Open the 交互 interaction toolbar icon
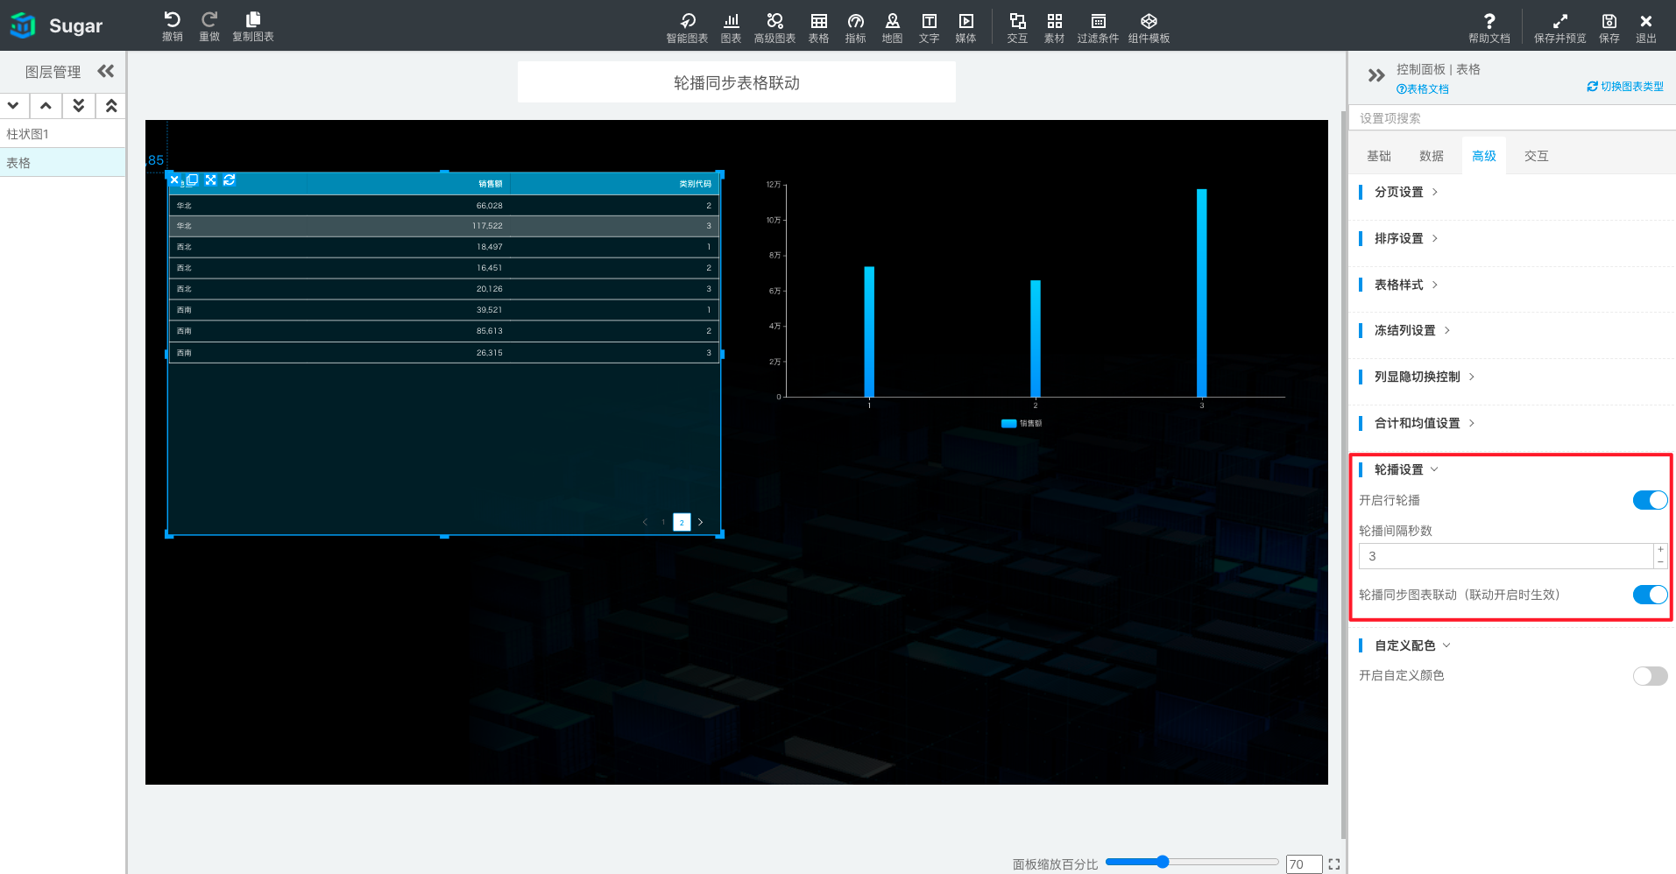The image size is (1676, 874). pos(1017,21)
